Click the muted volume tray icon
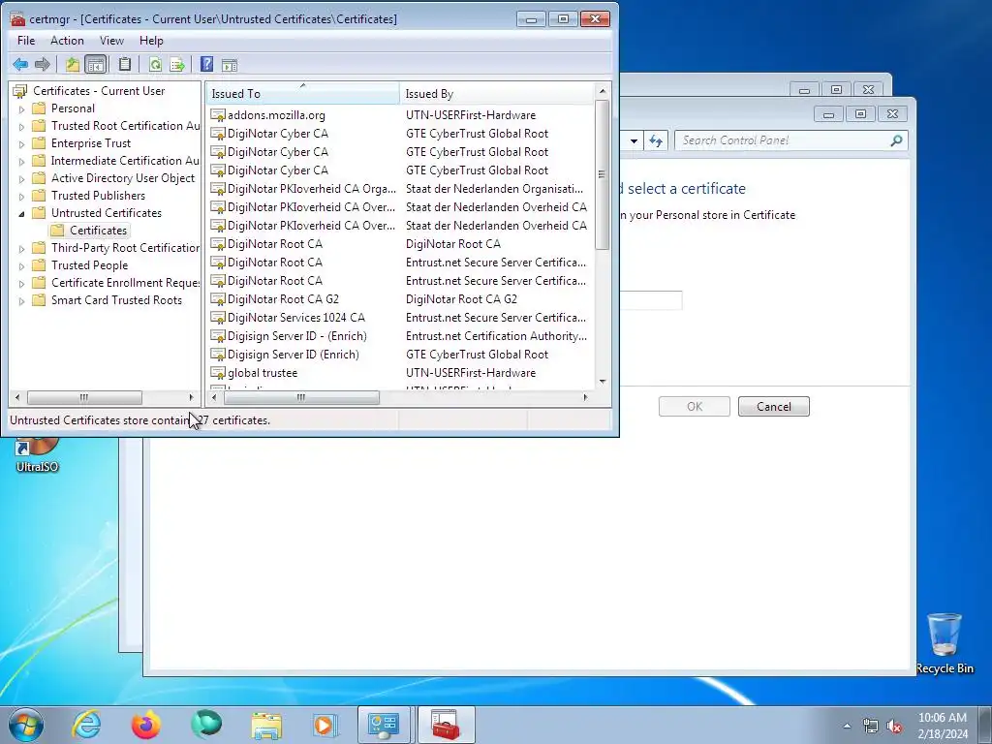The image size is (992, 744). coord(894,727)
